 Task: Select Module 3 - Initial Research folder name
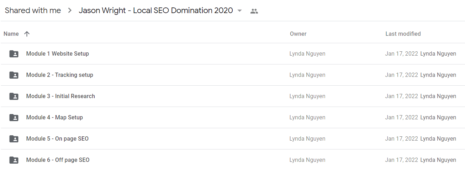click(x=60, y=96)
